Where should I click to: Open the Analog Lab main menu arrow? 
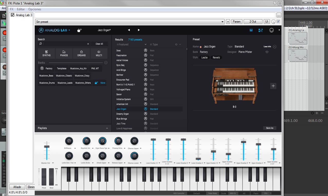pyautogui.click(x=69, y=30)
